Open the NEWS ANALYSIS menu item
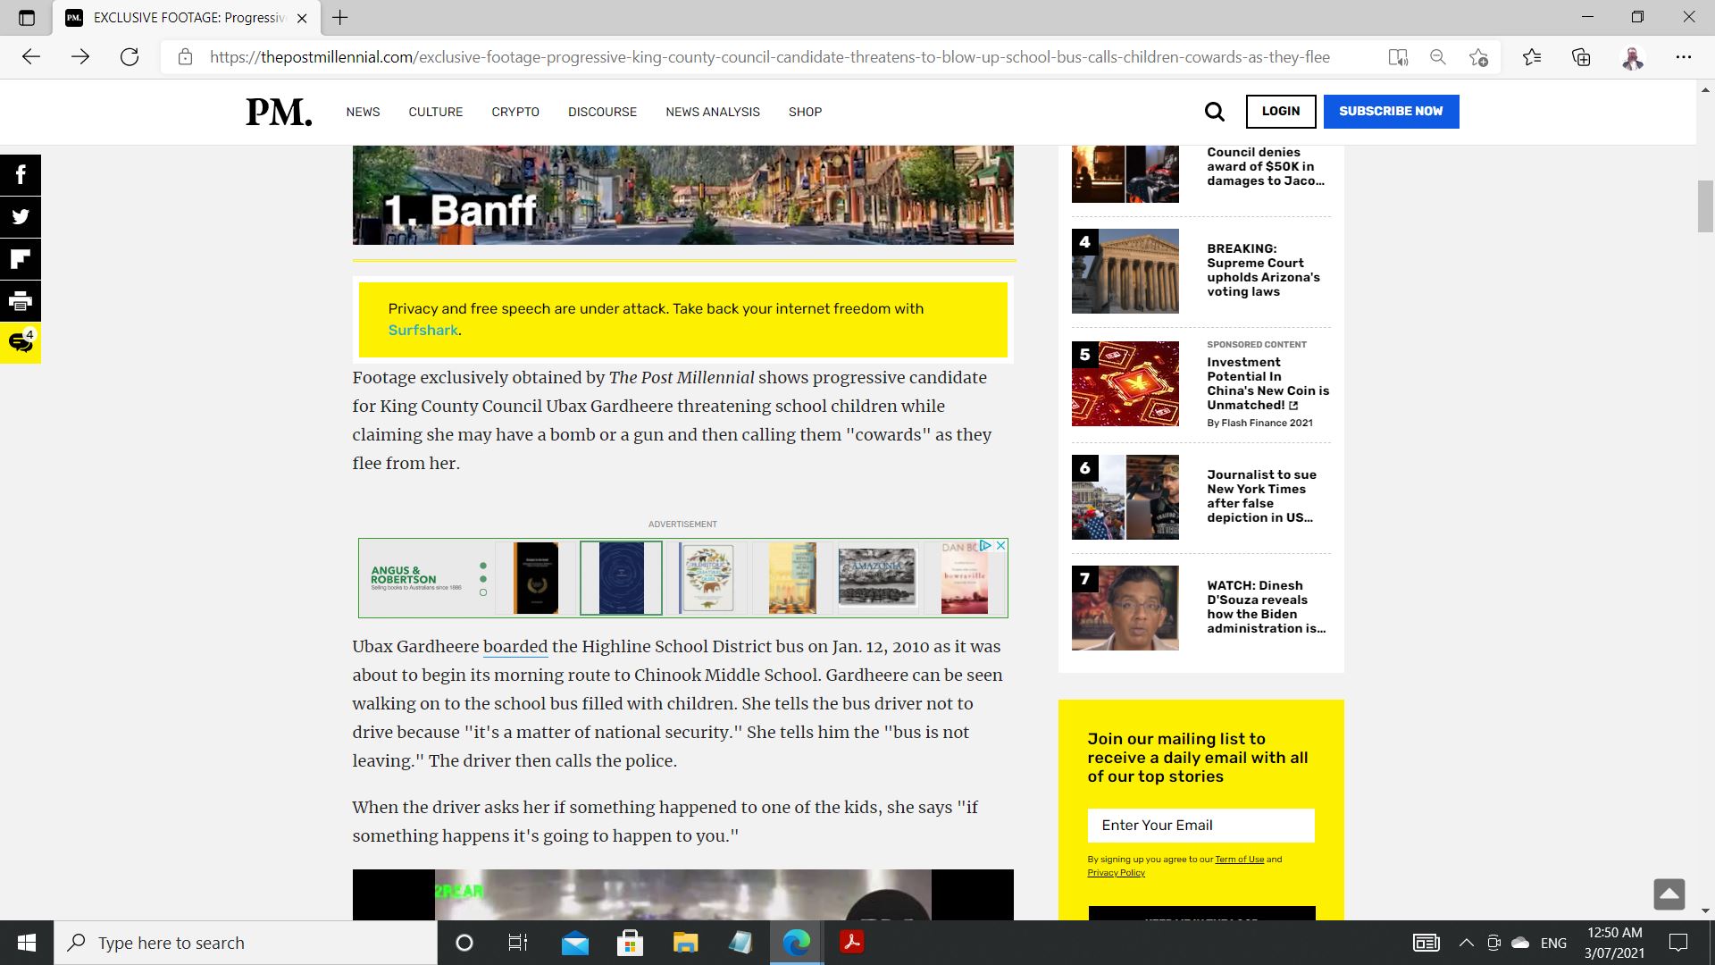Image resolution: width=1715 pixels, height=965 pixels. click(712, 112)
